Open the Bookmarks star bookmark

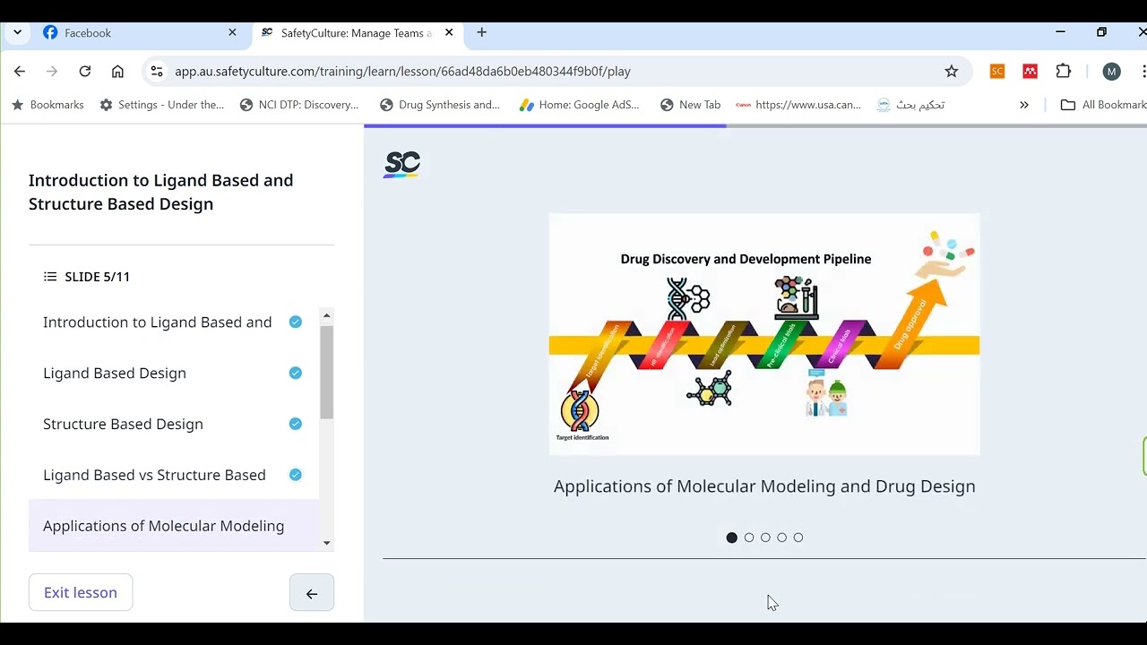47,105
